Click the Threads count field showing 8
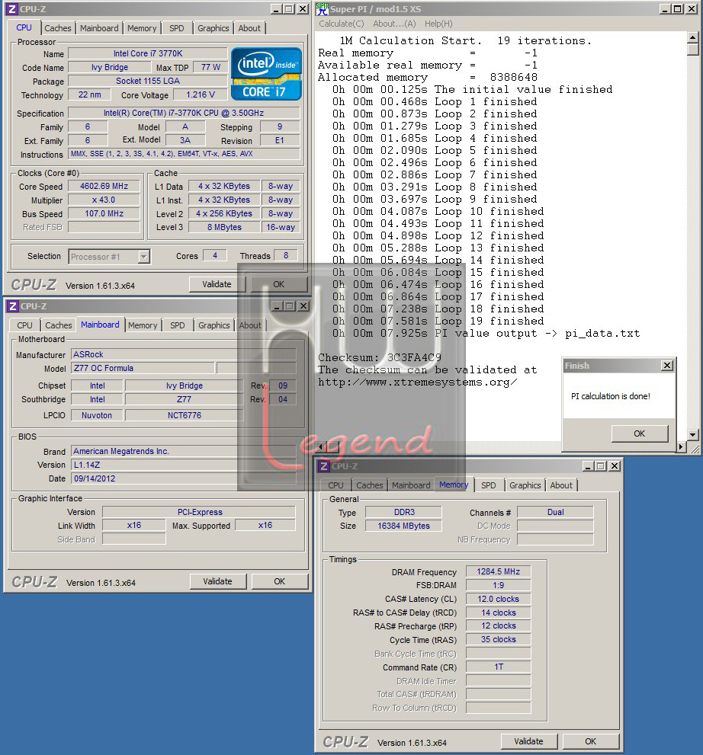 pos(286,256)
